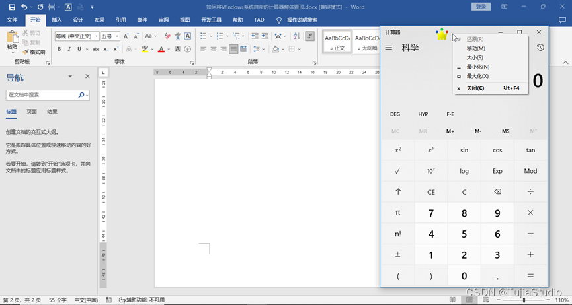
Task: Align paragraph text to the left
Action: click(x=204, y=49)
